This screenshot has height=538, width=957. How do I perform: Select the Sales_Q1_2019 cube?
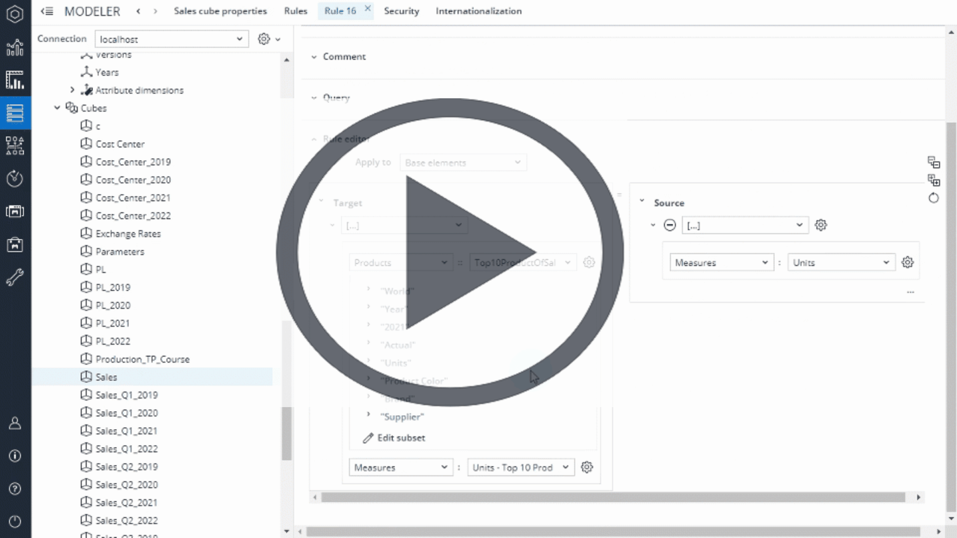pos(126,395)
